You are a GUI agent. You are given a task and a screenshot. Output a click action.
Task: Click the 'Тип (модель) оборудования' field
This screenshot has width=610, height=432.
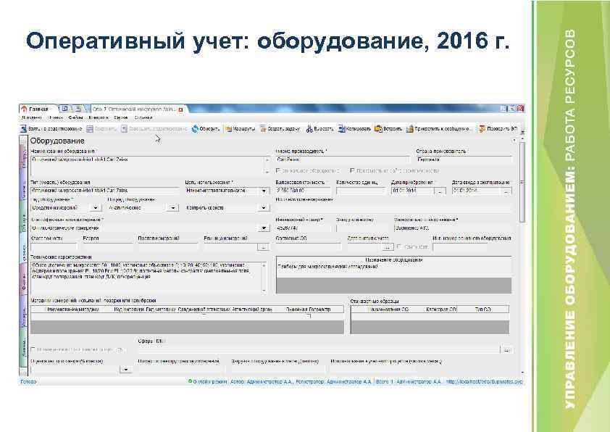pyautogui.click(x=104, y=191)
